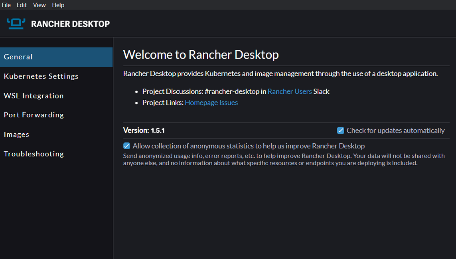Open the View menu
This screenshot has width=456, height=259.
point(39,5)
